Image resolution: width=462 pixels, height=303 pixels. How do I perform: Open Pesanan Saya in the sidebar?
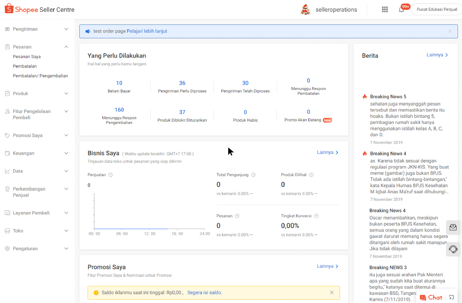pyautogui.click(x=27, y=57)
